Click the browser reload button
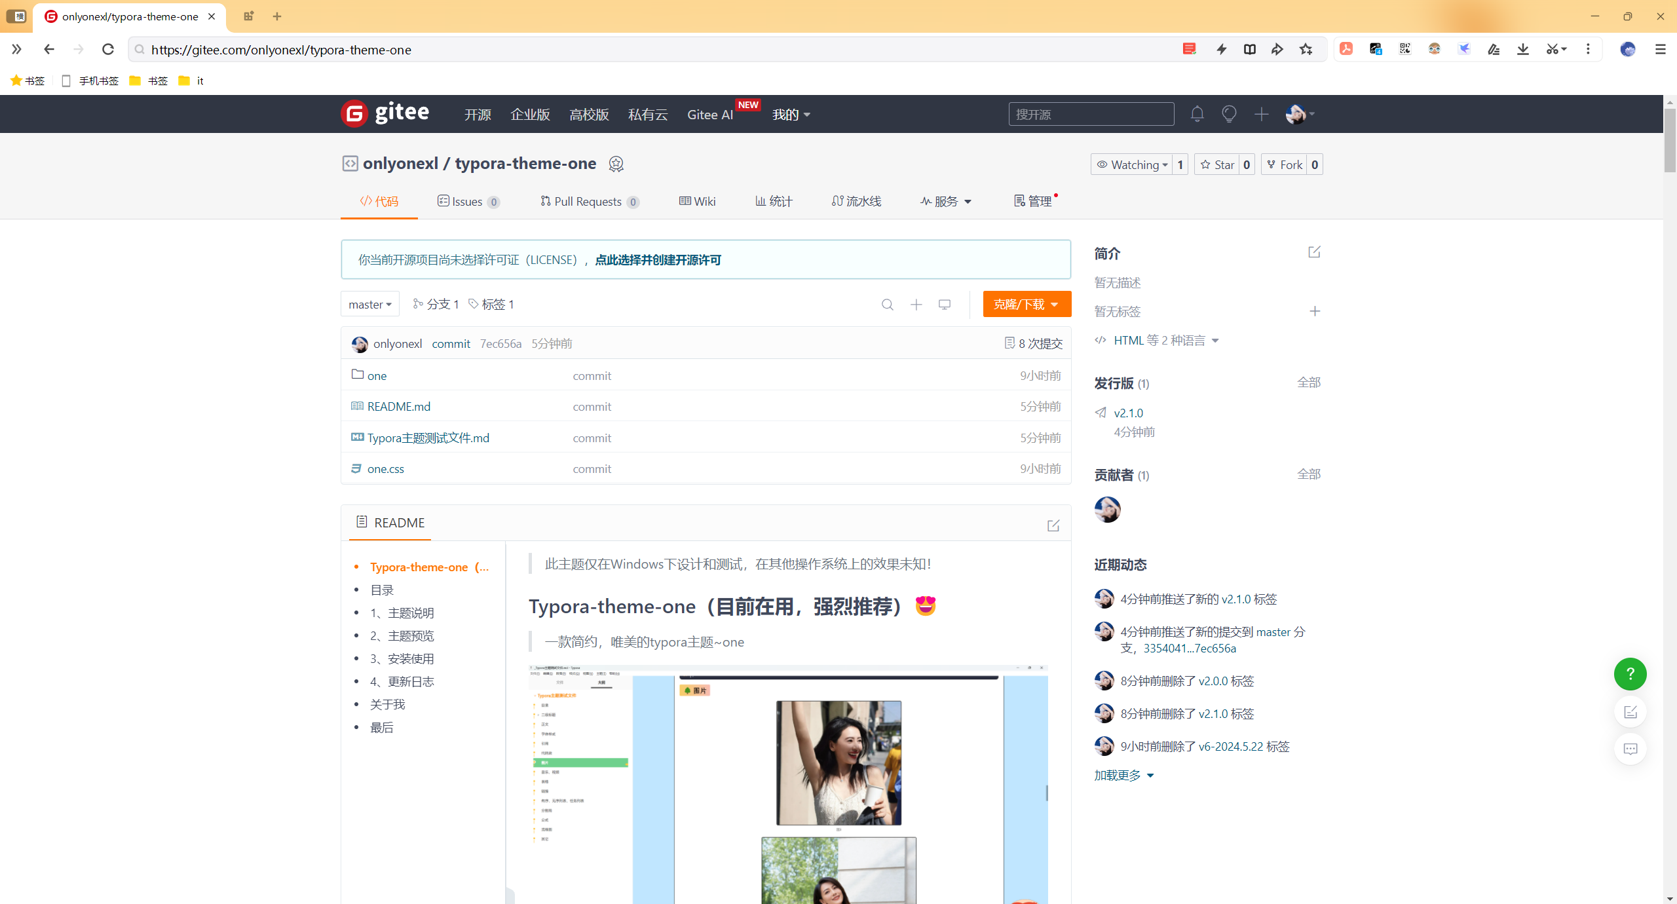The image size is (1677, 904). [108, 49]
